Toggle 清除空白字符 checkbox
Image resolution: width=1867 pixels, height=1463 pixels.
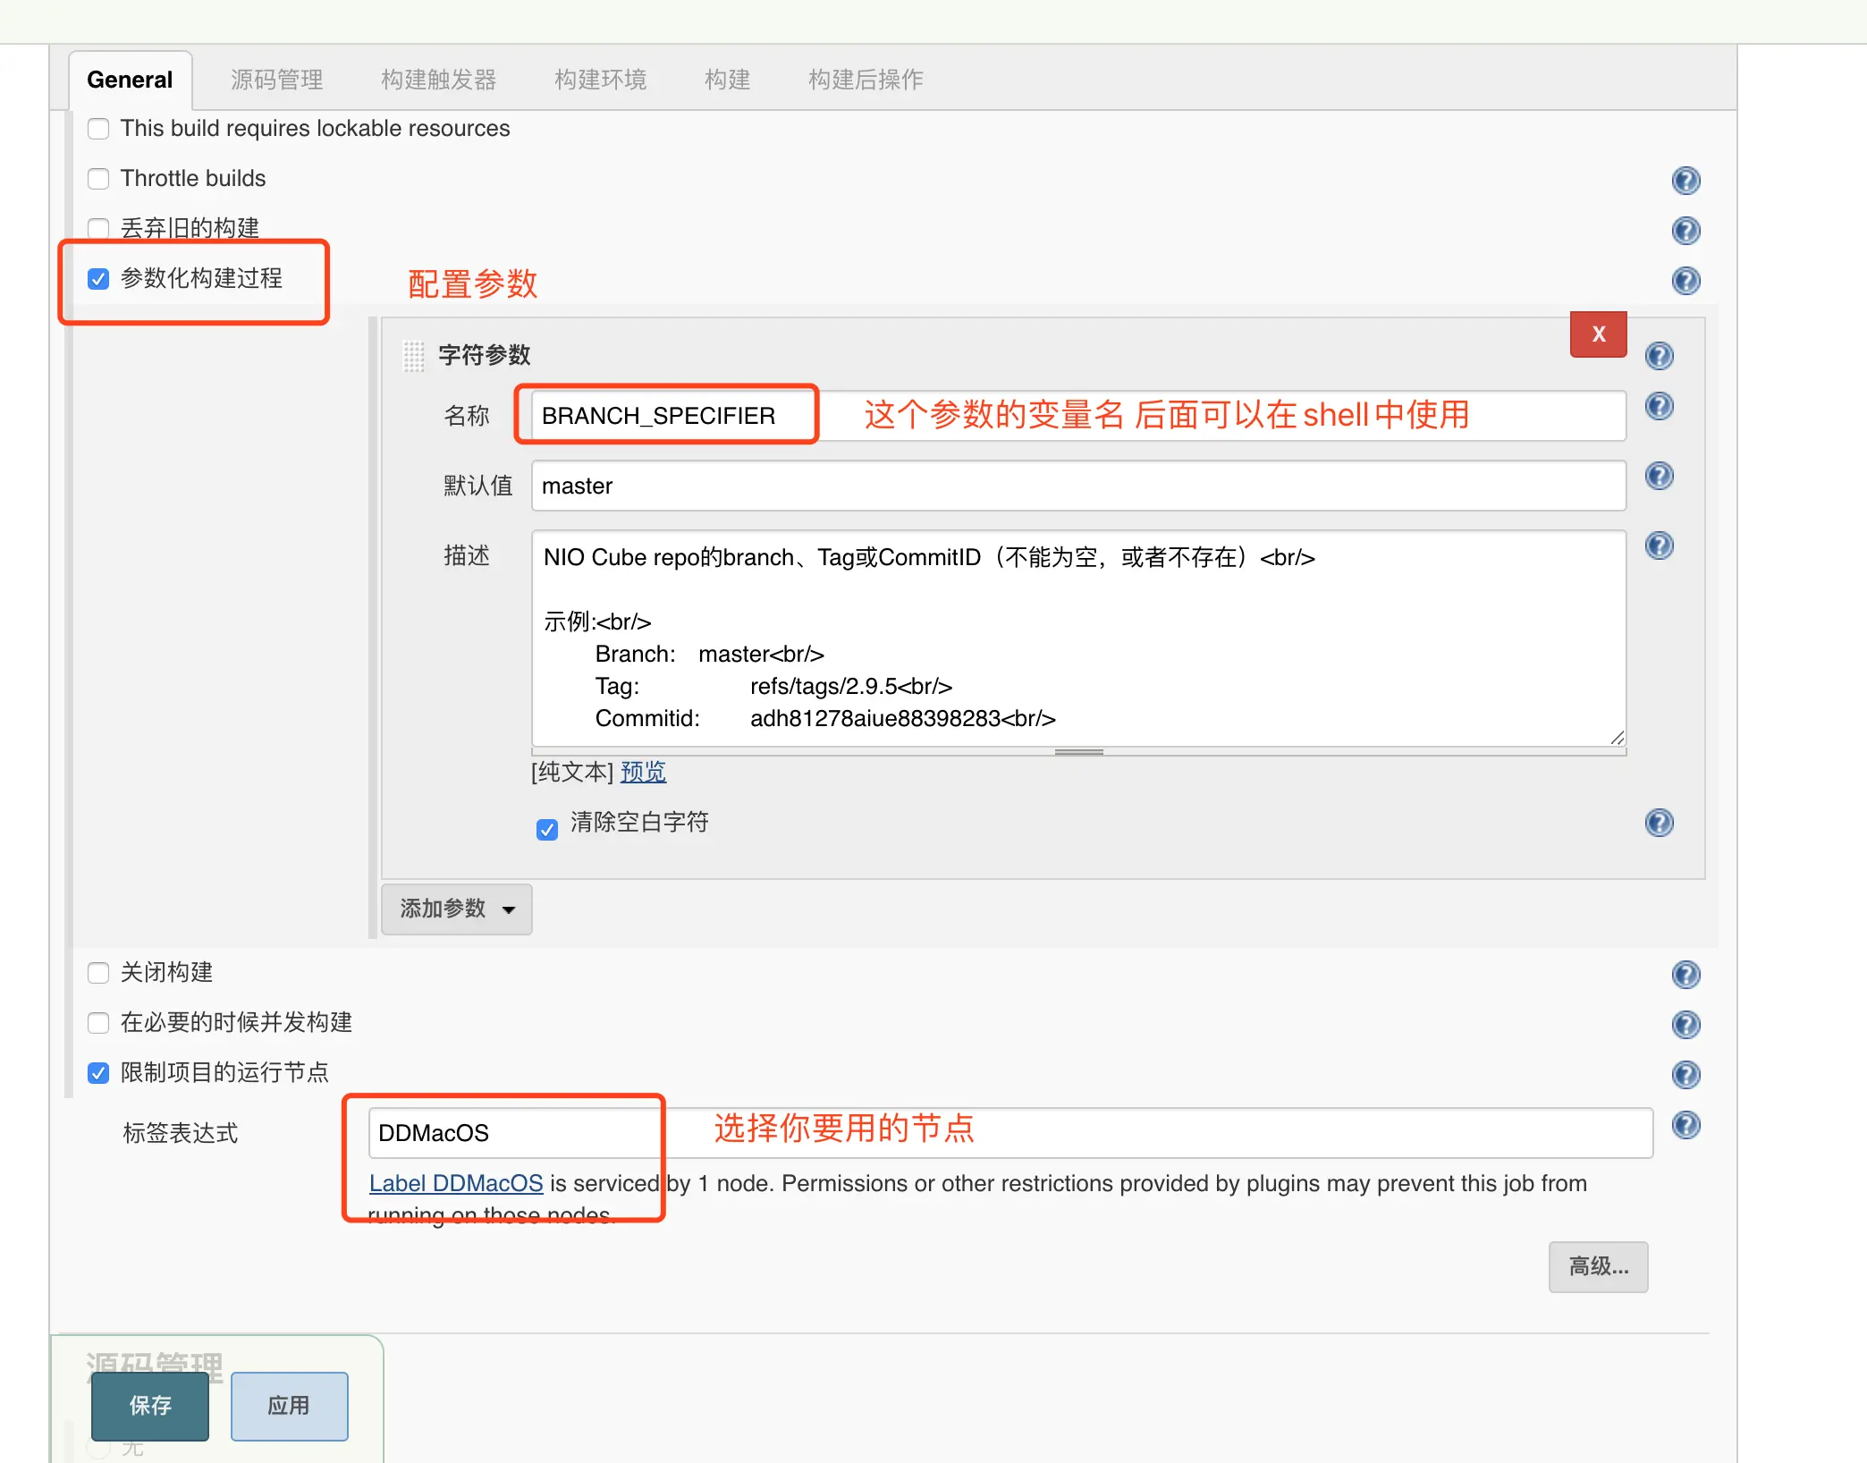547,830
